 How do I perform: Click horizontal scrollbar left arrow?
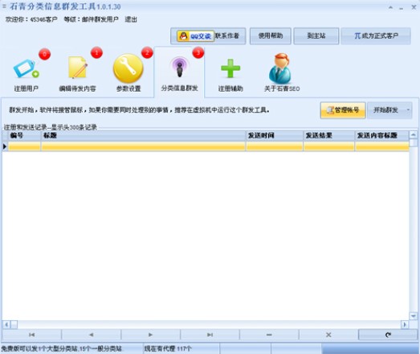(6, 325)
